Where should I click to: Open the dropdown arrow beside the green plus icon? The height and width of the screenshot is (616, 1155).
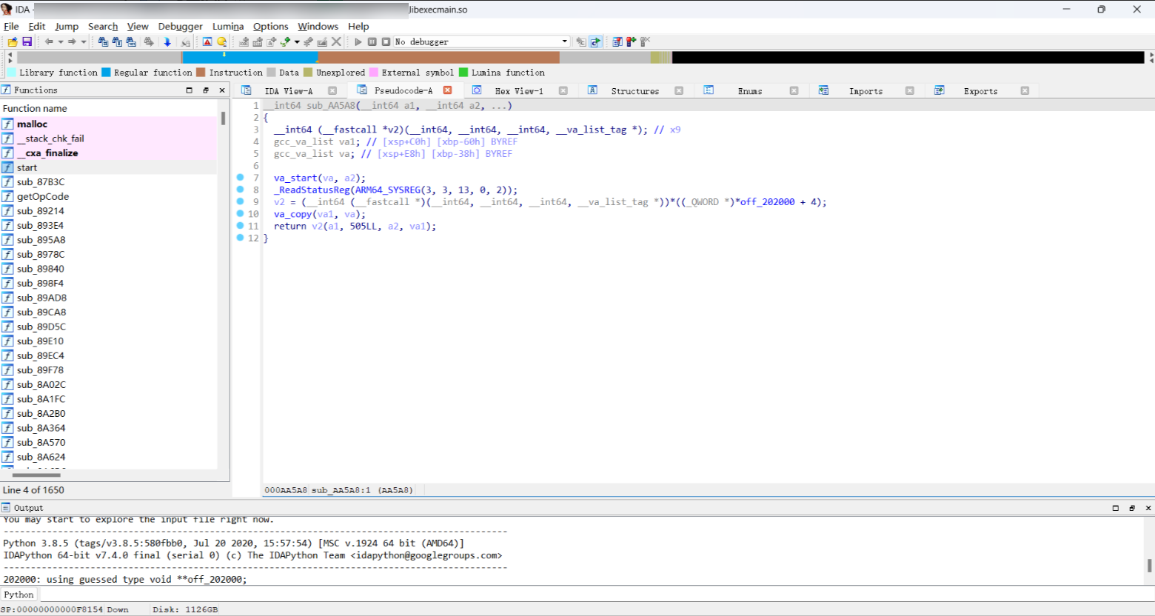pyautogui.click(x=297, y=42)
